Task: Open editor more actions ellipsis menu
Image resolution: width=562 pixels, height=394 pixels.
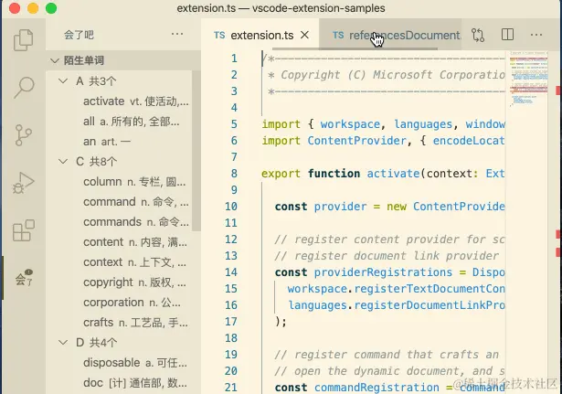Action: click(536, 35)
